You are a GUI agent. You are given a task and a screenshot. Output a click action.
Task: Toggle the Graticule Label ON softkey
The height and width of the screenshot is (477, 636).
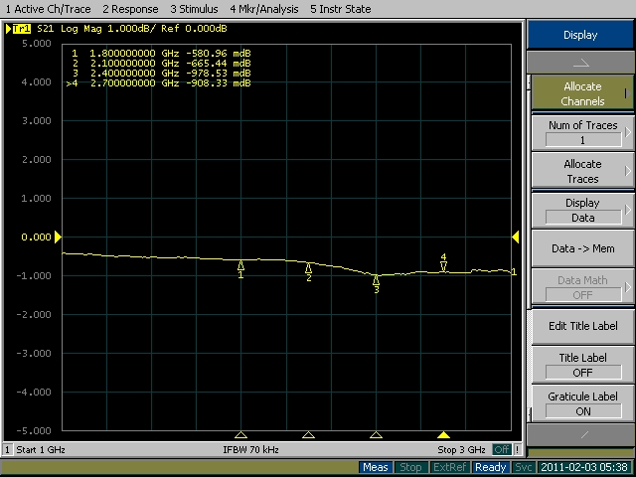point(582,403)
